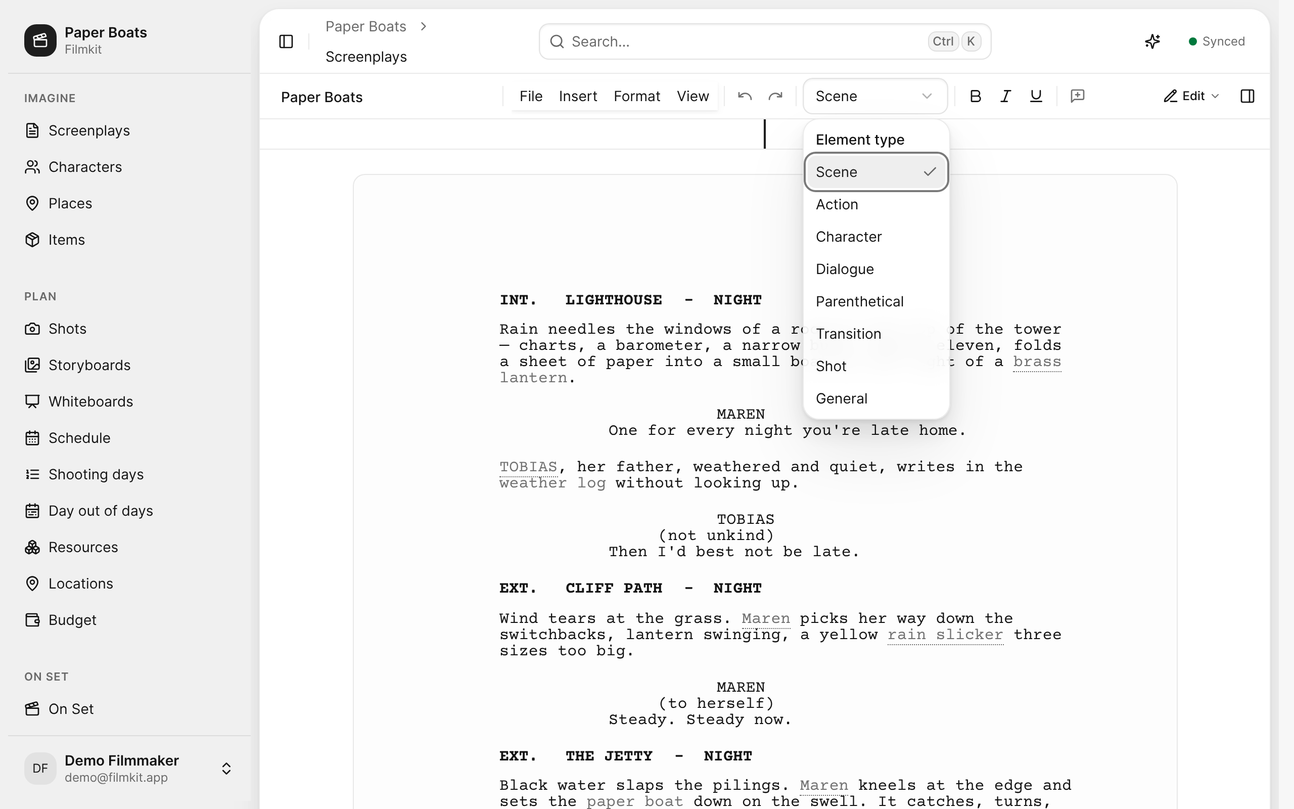The width and height of the screenshot is (1294, 809).
Task: Open the Edit mode dropdown
Action: [x=1191, y=96]
